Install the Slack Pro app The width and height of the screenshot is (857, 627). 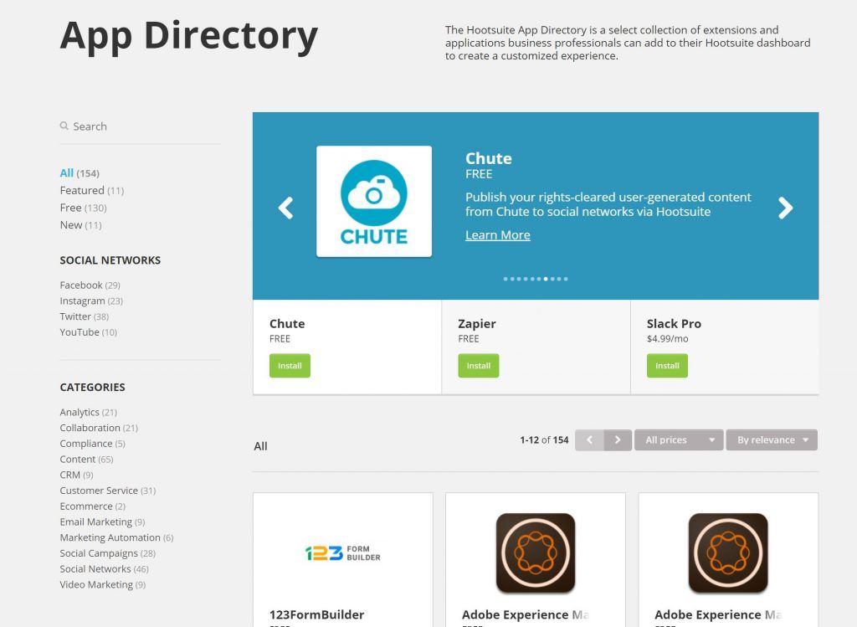coord(667,366)
